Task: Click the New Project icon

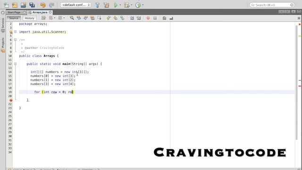Action: [15, 5]
